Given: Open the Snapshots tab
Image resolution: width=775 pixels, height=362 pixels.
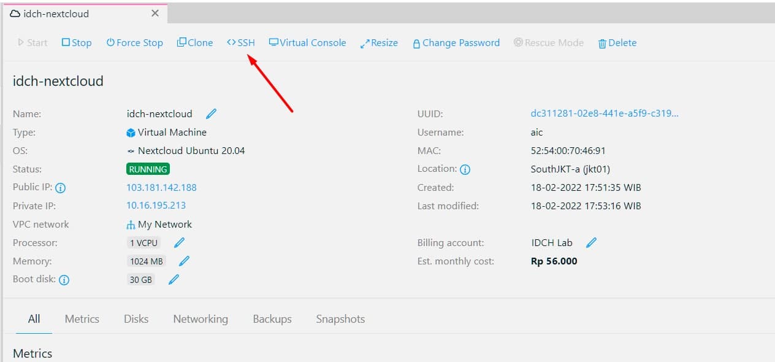Looking at the screenshot, I should (340, 319).
